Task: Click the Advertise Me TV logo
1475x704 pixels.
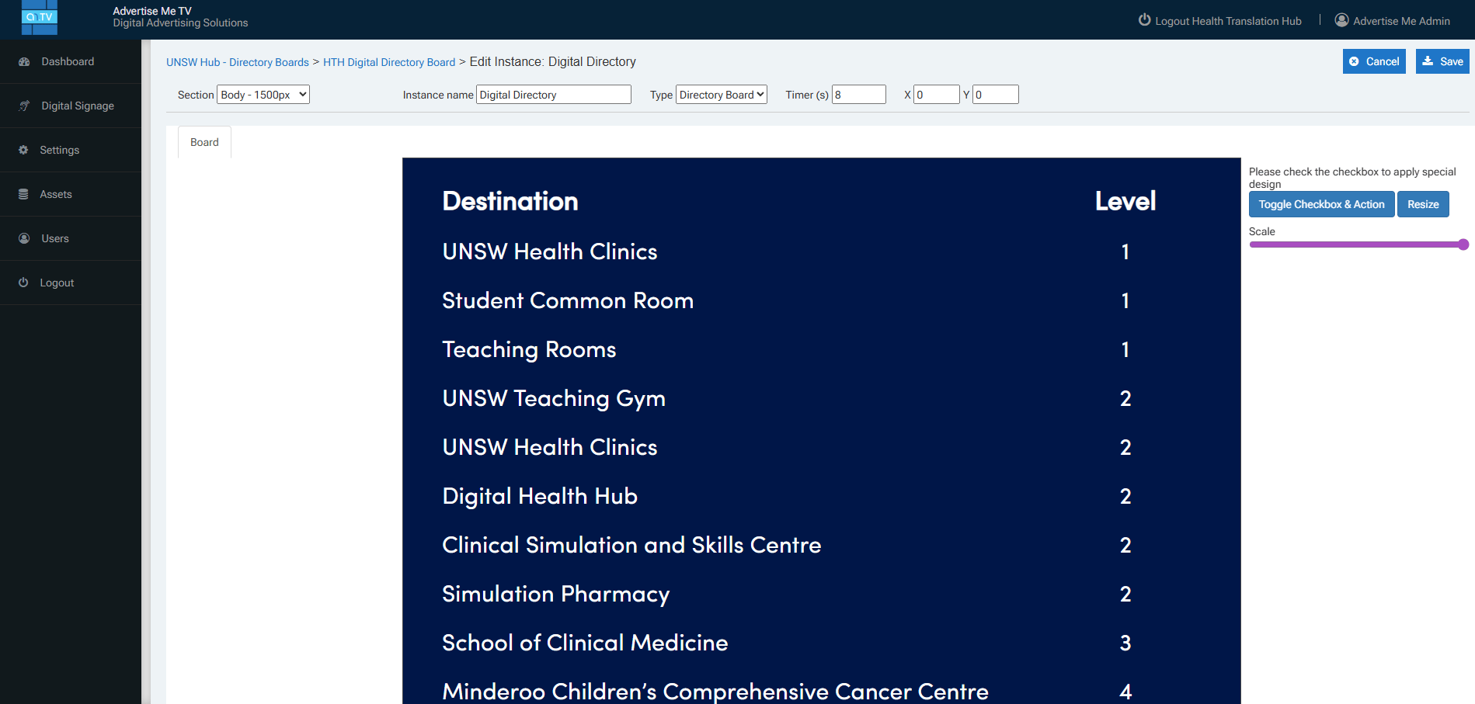Action: 38,18
